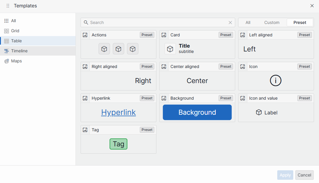Switch filter to All templates
Viewport: 319px width, 183px height.
tap(248, 22)
